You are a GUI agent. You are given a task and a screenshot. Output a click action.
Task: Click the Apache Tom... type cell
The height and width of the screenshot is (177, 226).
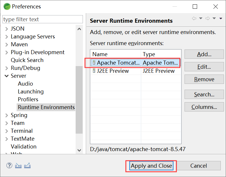pos(161,63)
